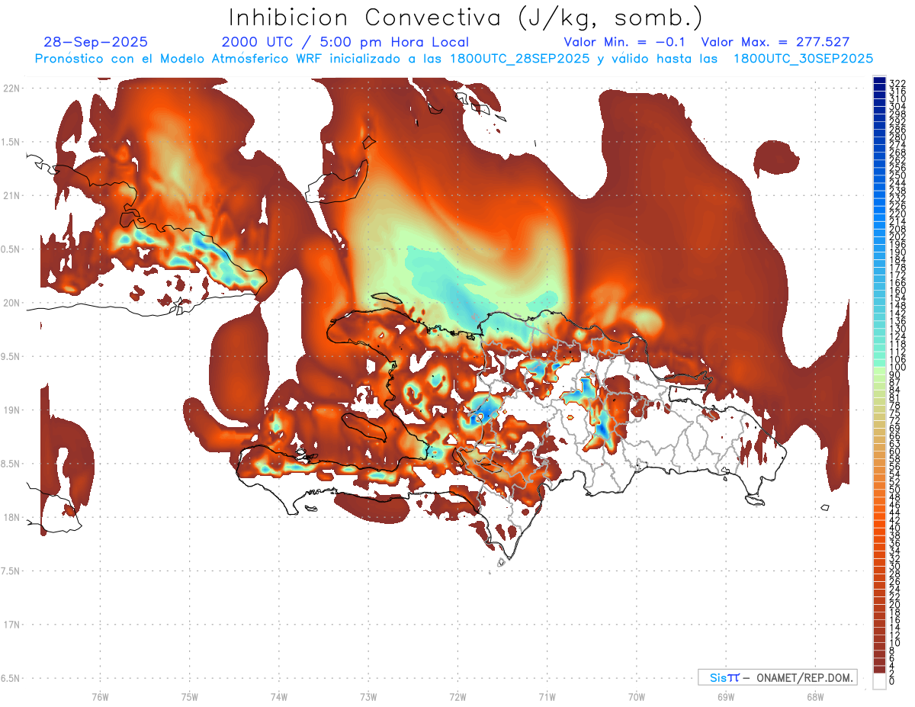Click the valid-until time '1800UTC_30SEP2025'

803,59
